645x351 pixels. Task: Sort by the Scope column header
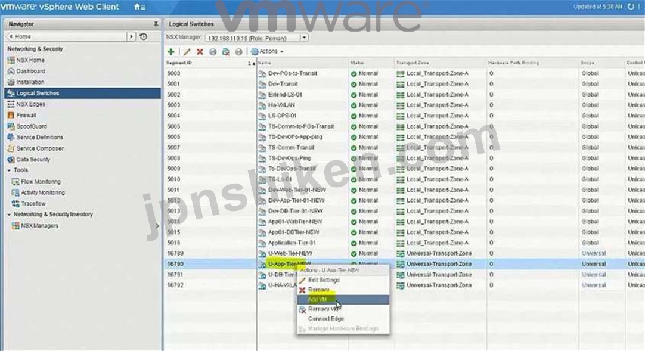[x=602, y=63]
